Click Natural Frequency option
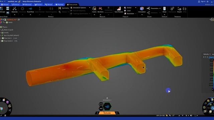The height and width of the screenshot is (120, 214). point(78,11)
